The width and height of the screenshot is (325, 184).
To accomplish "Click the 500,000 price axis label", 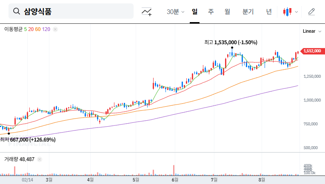I will (311, 148).
